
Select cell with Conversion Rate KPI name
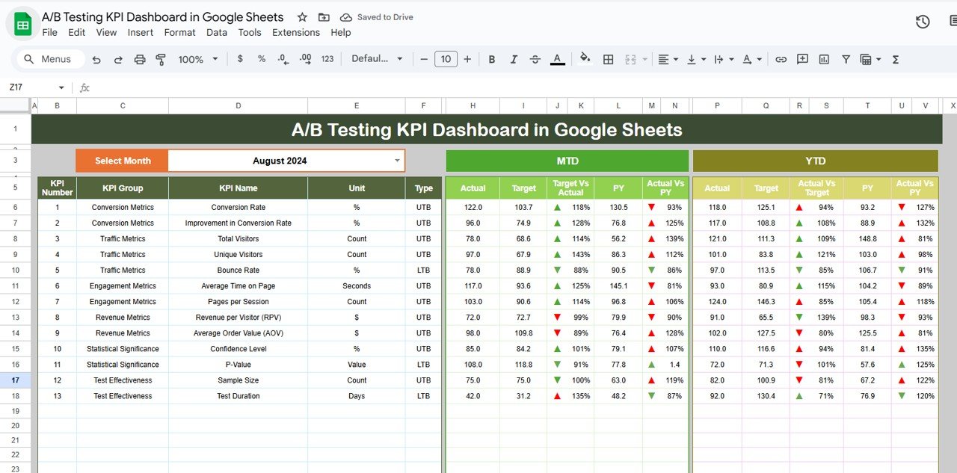(238, 207)
